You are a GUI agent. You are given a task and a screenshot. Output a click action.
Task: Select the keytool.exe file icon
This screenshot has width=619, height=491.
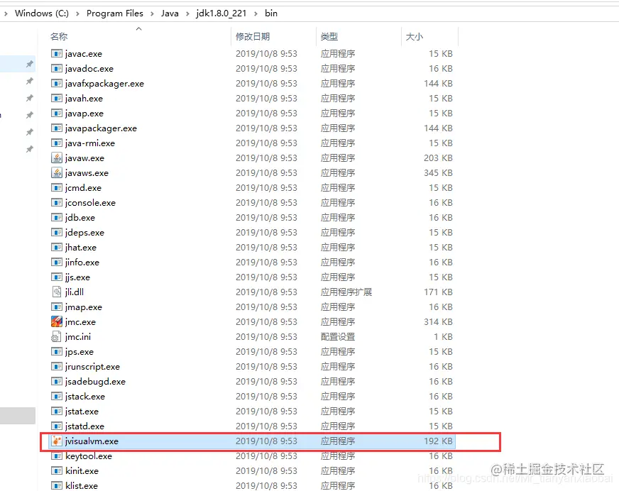point(57,456)
